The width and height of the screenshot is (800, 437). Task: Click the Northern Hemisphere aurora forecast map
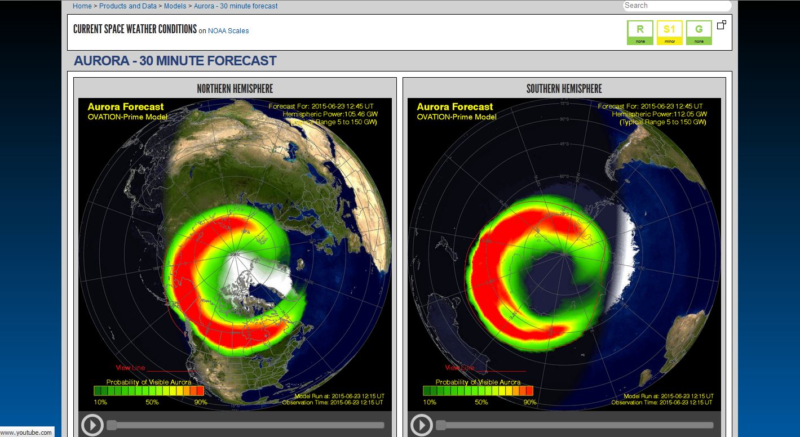(235, 254)
